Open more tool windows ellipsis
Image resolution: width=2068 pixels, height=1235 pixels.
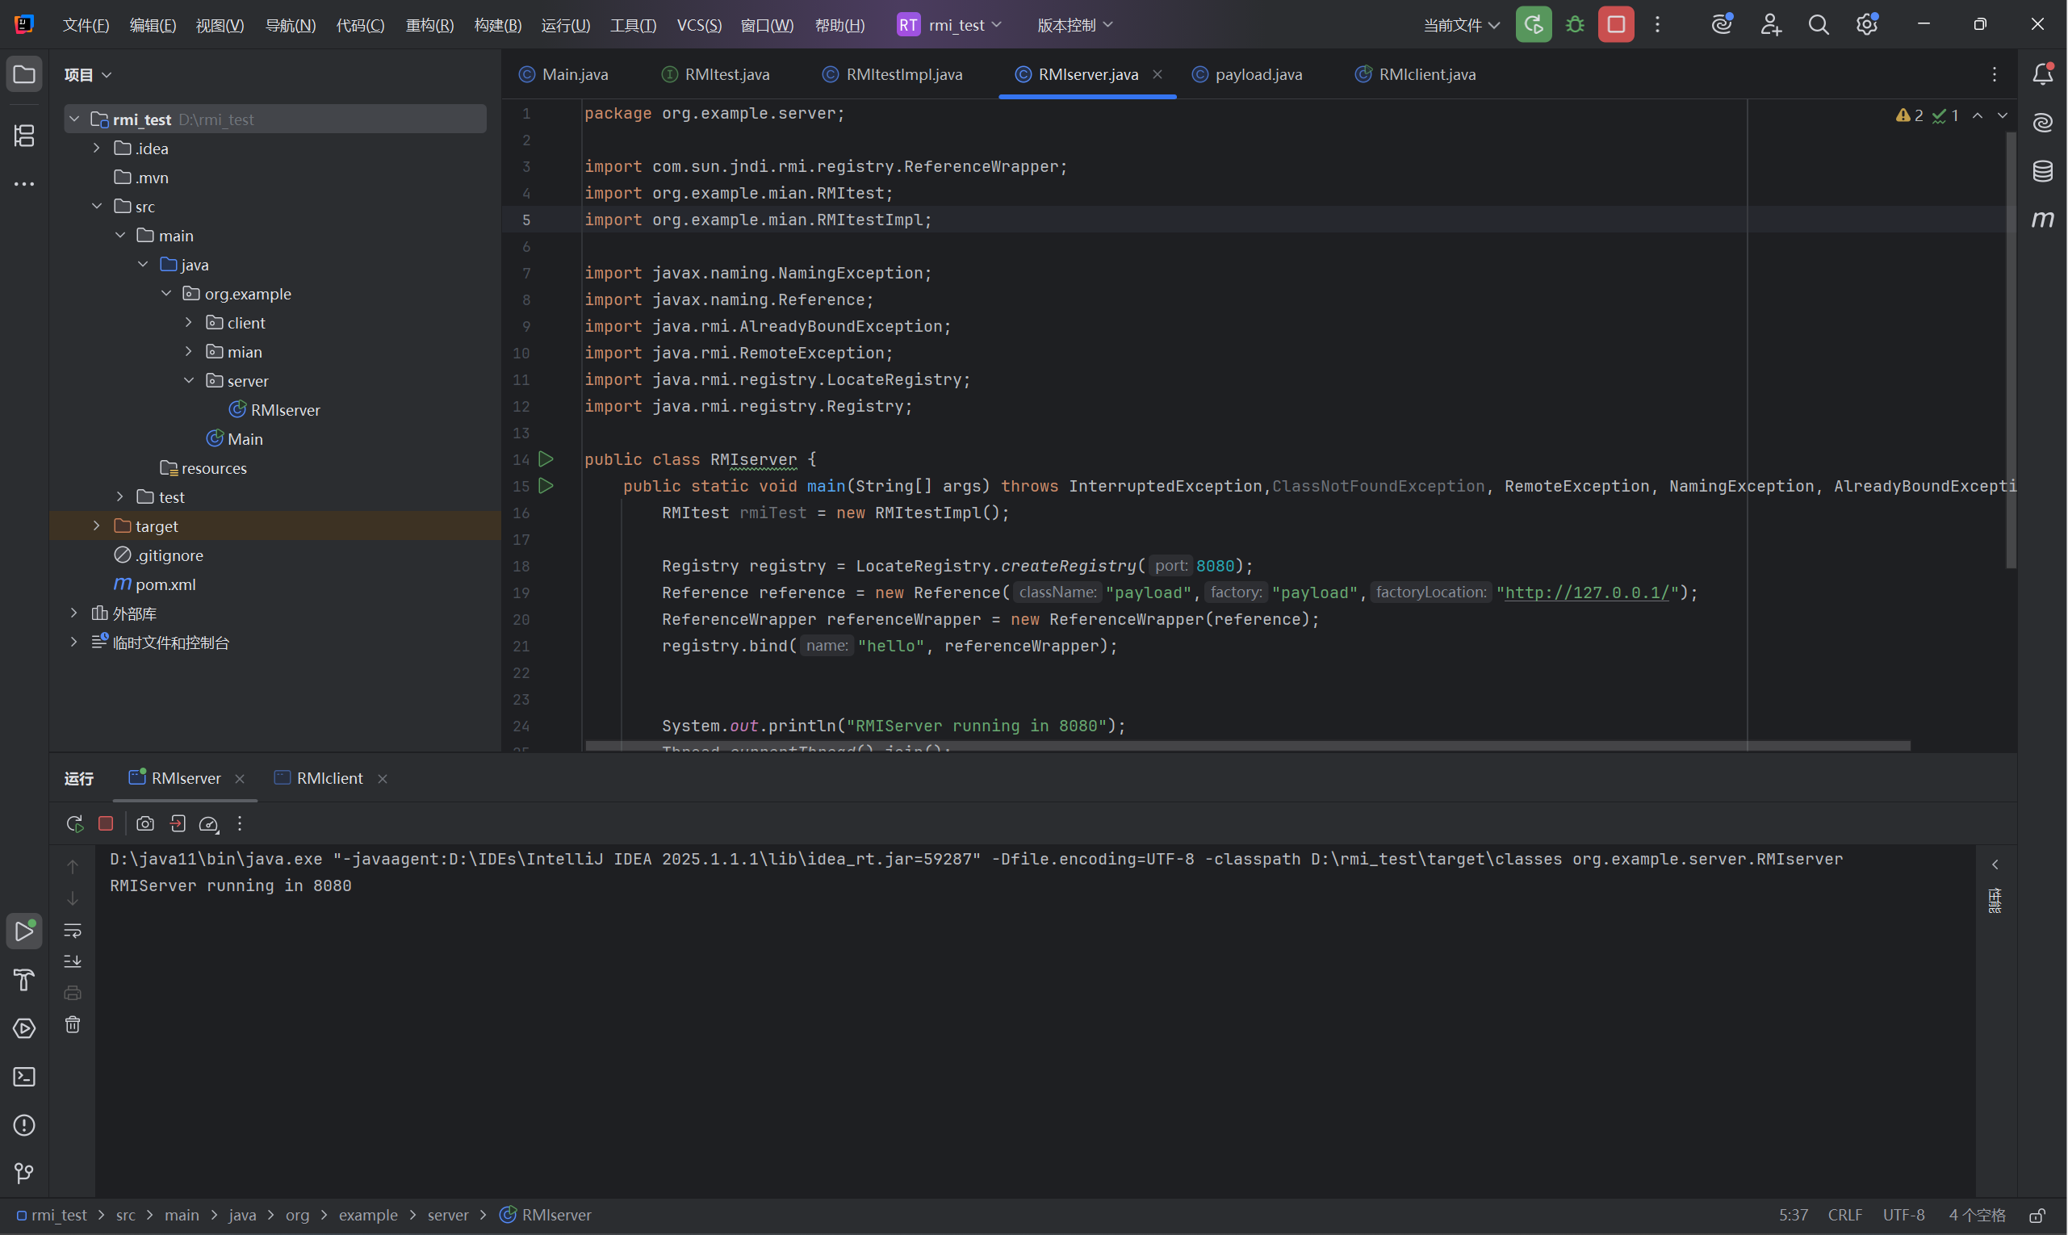coord(24,184)
